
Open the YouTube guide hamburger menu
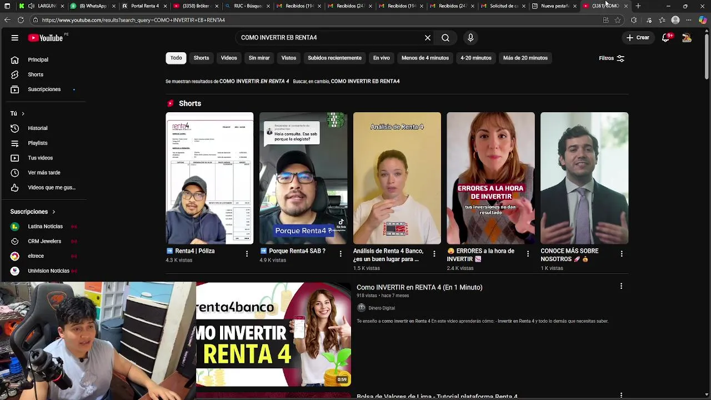click(15, 38)
